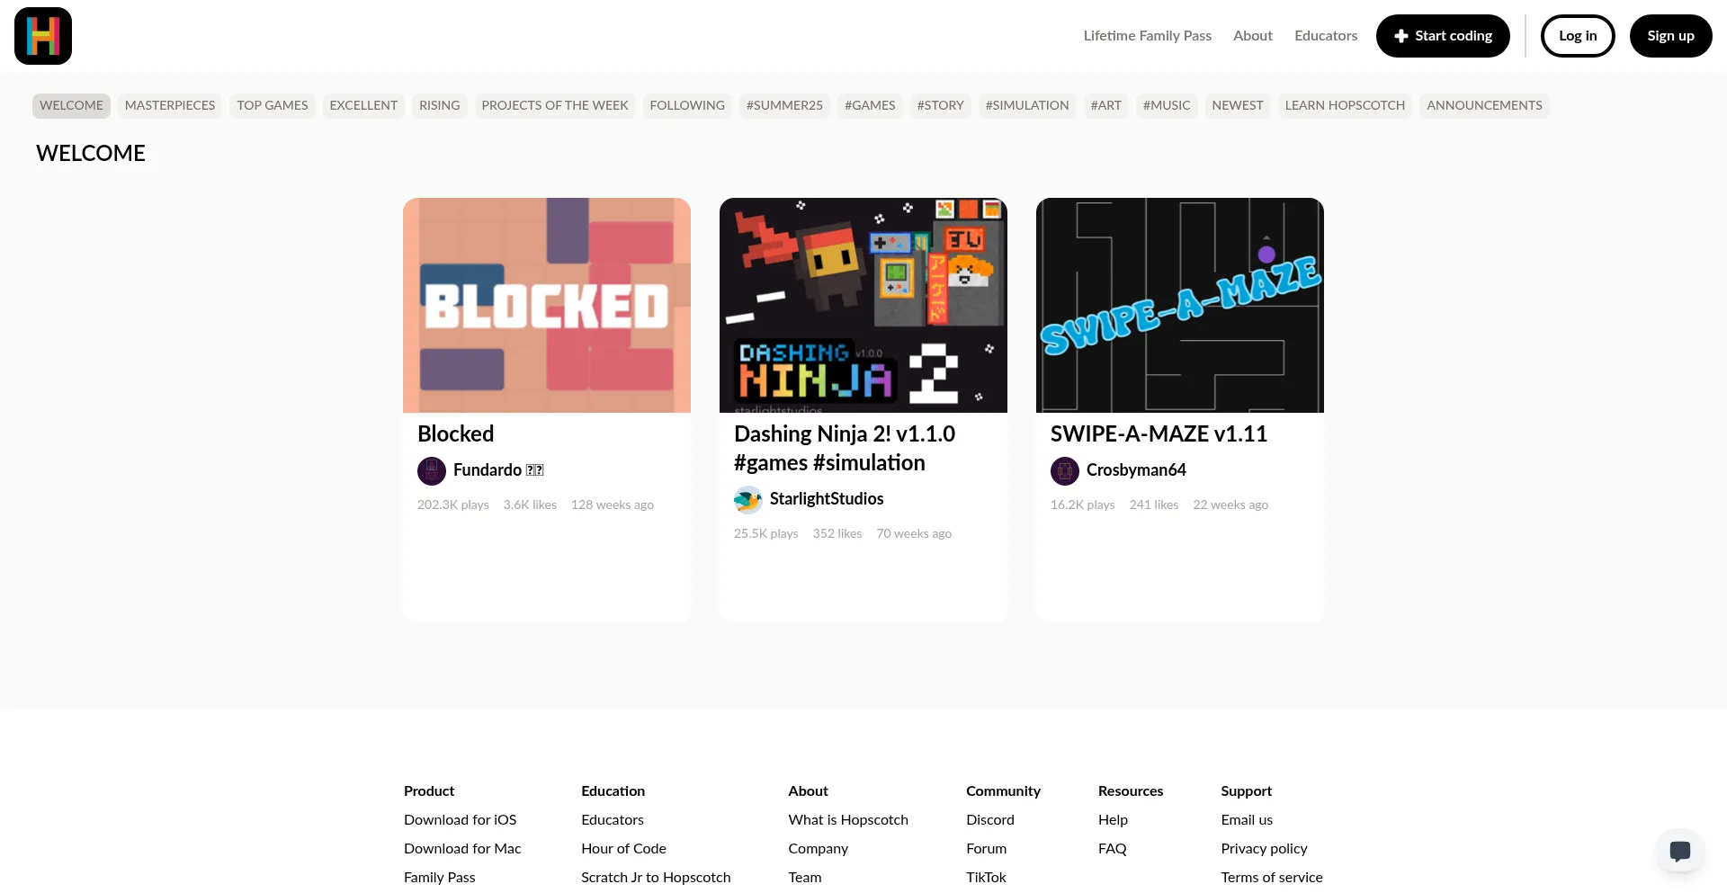Open Terms of service link
The image size is (1727, 893).
coord(1272,878)
